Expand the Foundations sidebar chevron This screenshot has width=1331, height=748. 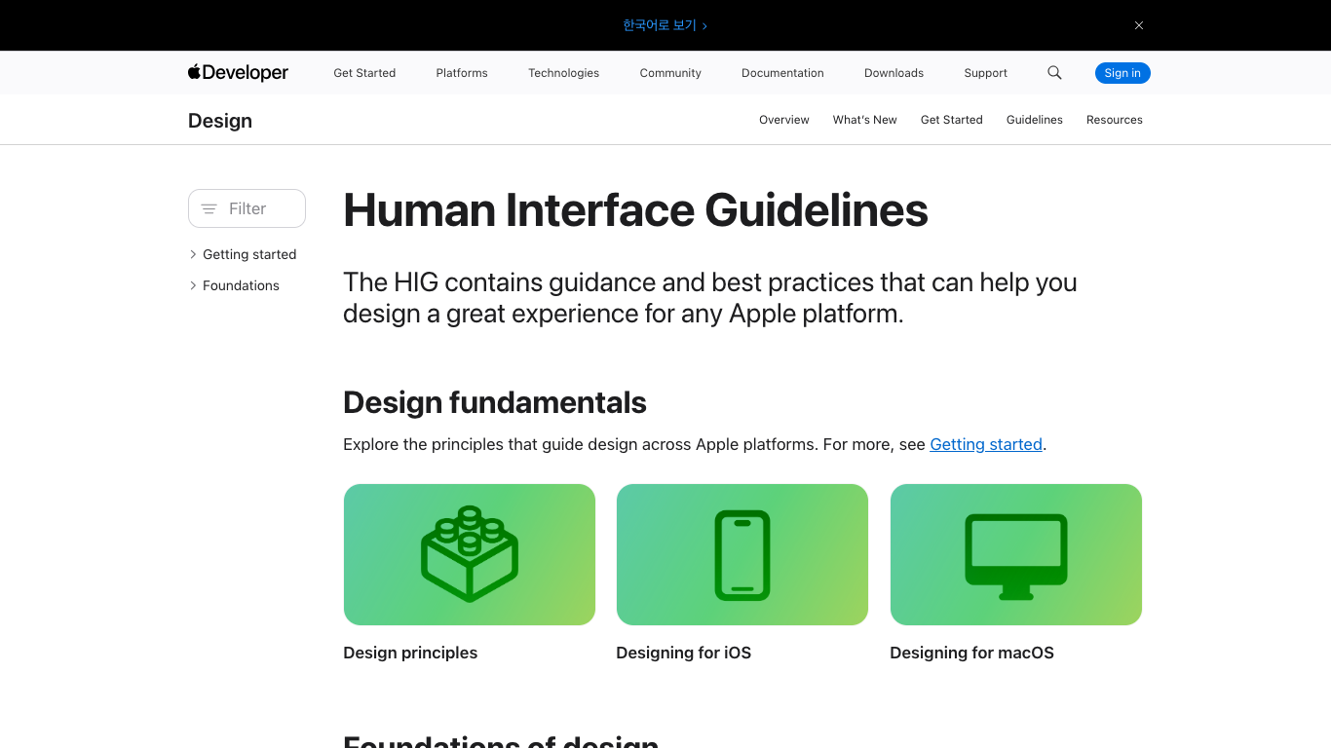pyautogui.click(x=193, y=285)
